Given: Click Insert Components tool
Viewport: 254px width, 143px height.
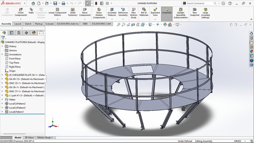Looking at the screenshot, I should (x=21, y=12).
